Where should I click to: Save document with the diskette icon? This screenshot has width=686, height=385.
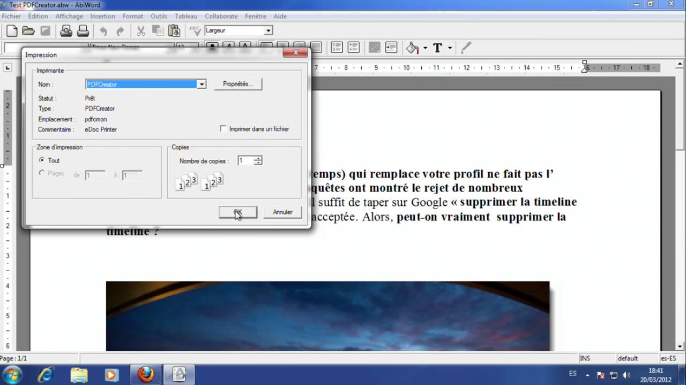click(x=46, y=31)
